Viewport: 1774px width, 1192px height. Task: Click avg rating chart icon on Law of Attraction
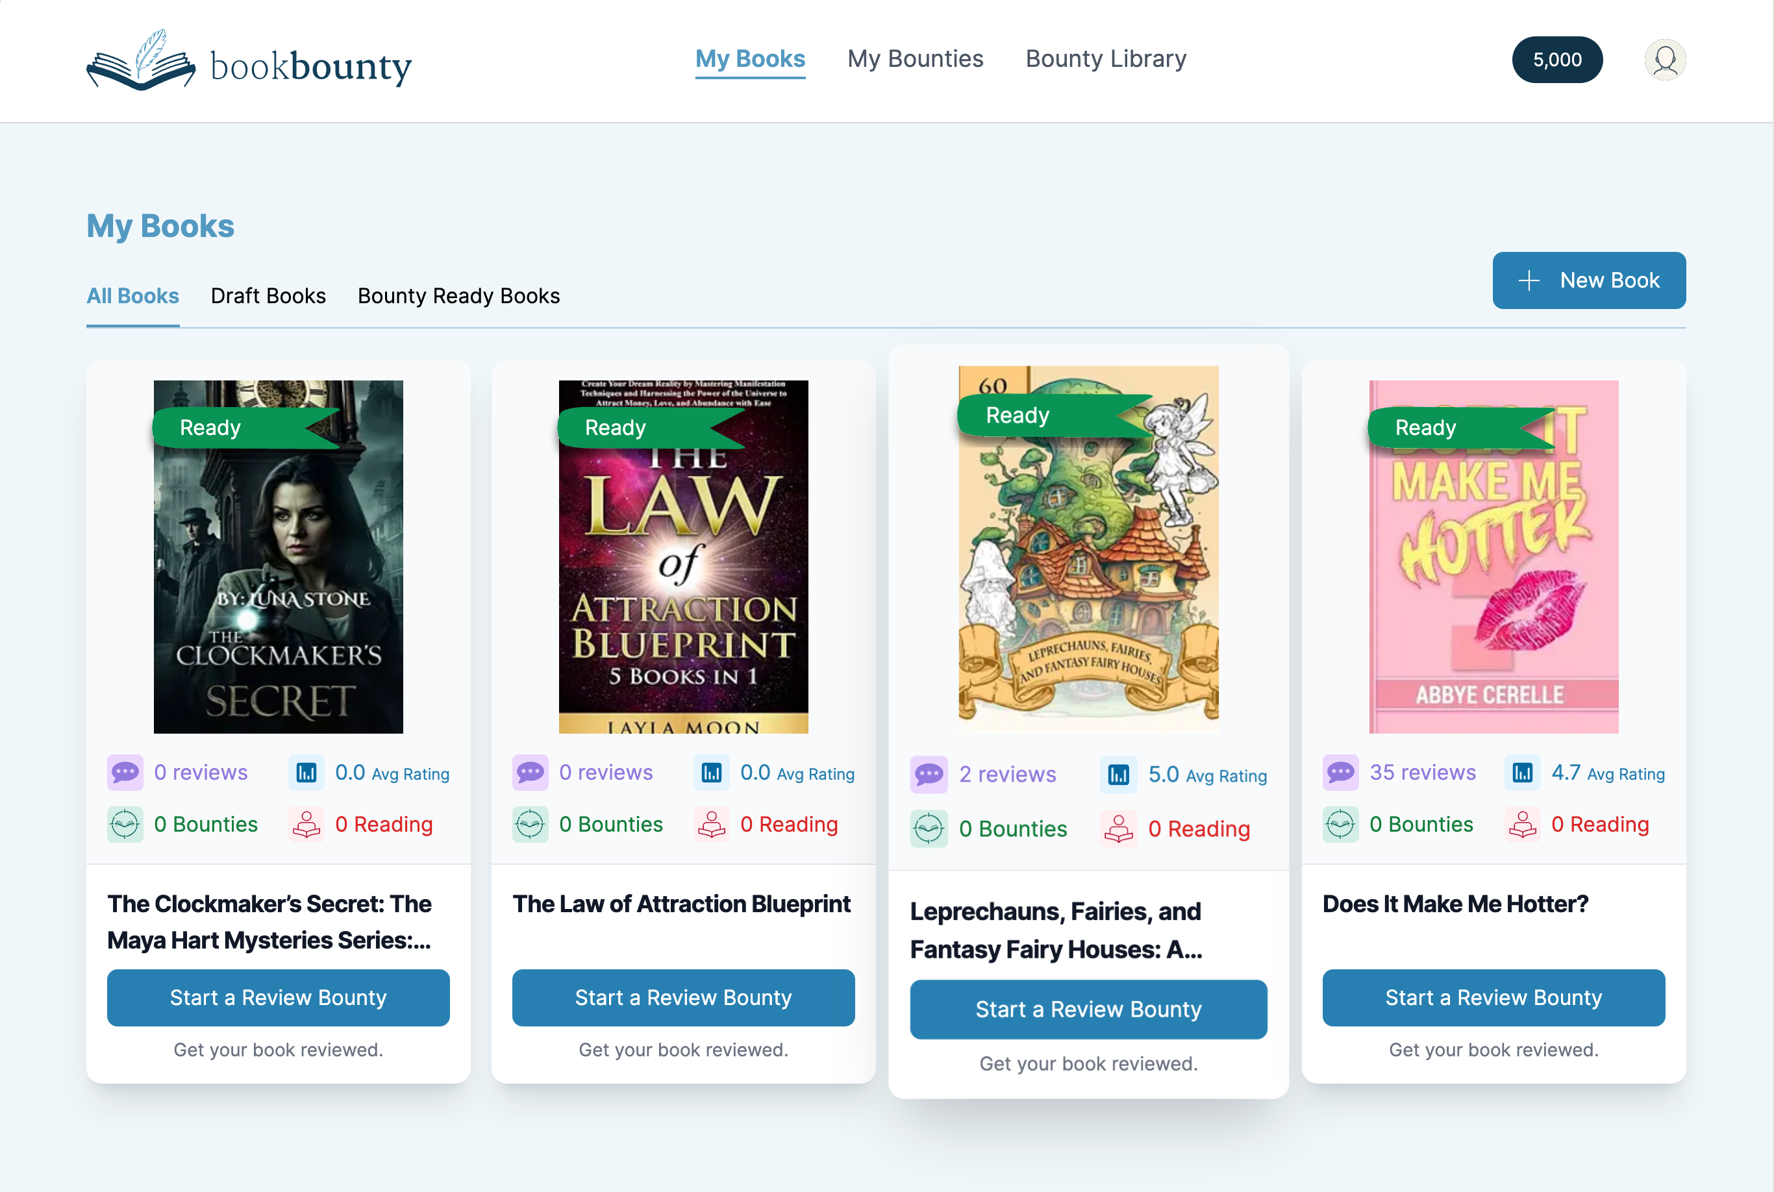click(711, 773)
